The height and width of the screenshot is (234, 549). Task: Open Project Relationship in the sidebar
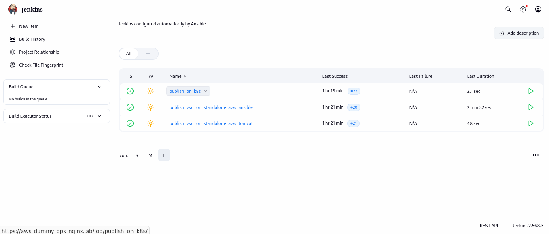tap(39, 52)
